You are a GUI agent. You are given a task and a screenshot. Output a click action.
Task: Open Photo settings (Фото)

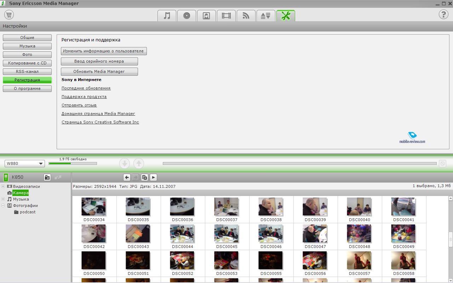[27, 54]
